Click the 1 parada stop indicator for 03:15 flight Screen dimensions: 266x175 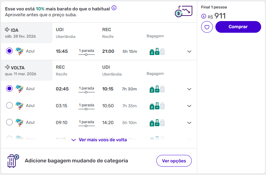[87, 107]
